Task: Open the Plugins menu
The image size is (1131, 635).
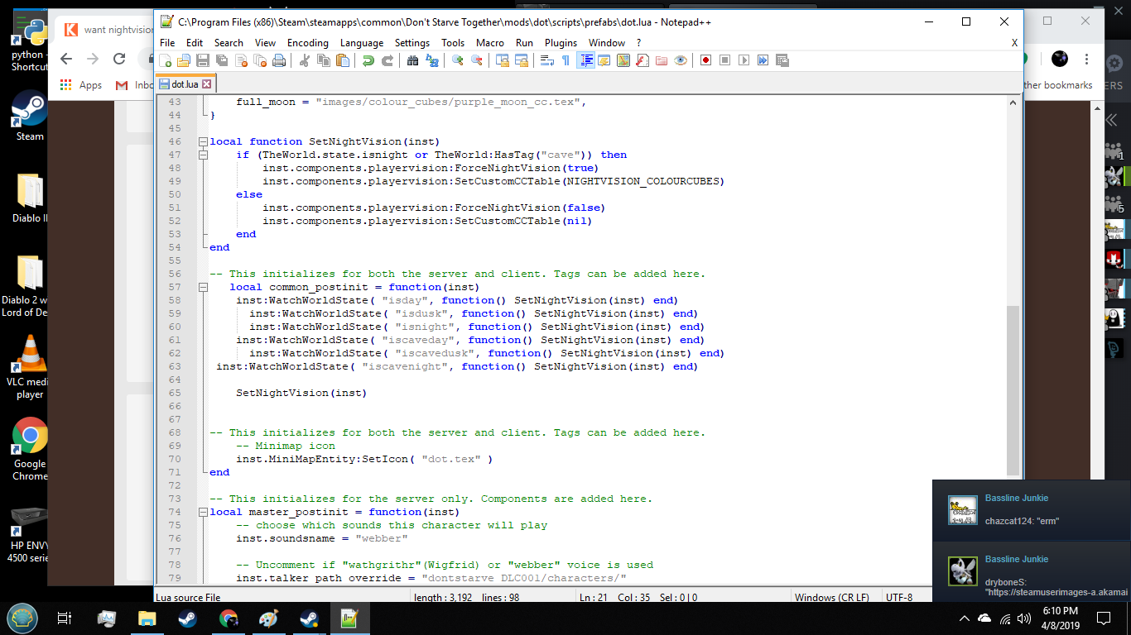Action: 561,43
